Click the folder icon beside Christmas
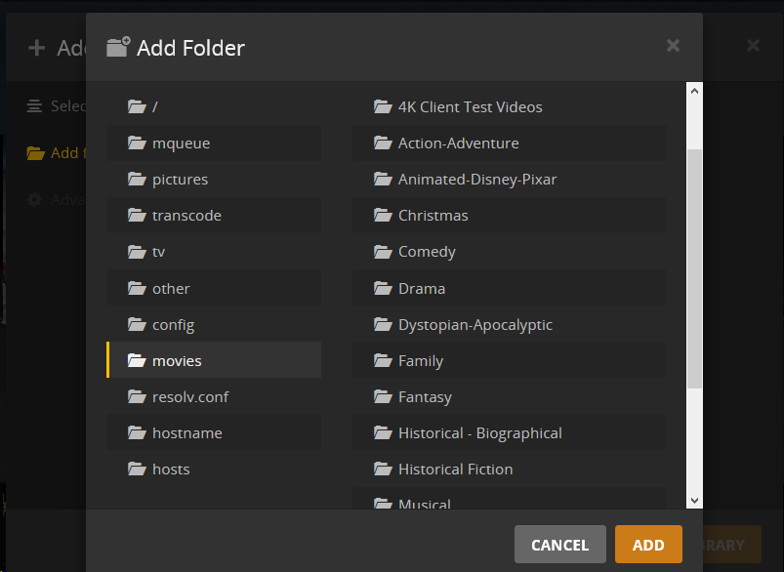784x572 pixels. coord(383,215)
